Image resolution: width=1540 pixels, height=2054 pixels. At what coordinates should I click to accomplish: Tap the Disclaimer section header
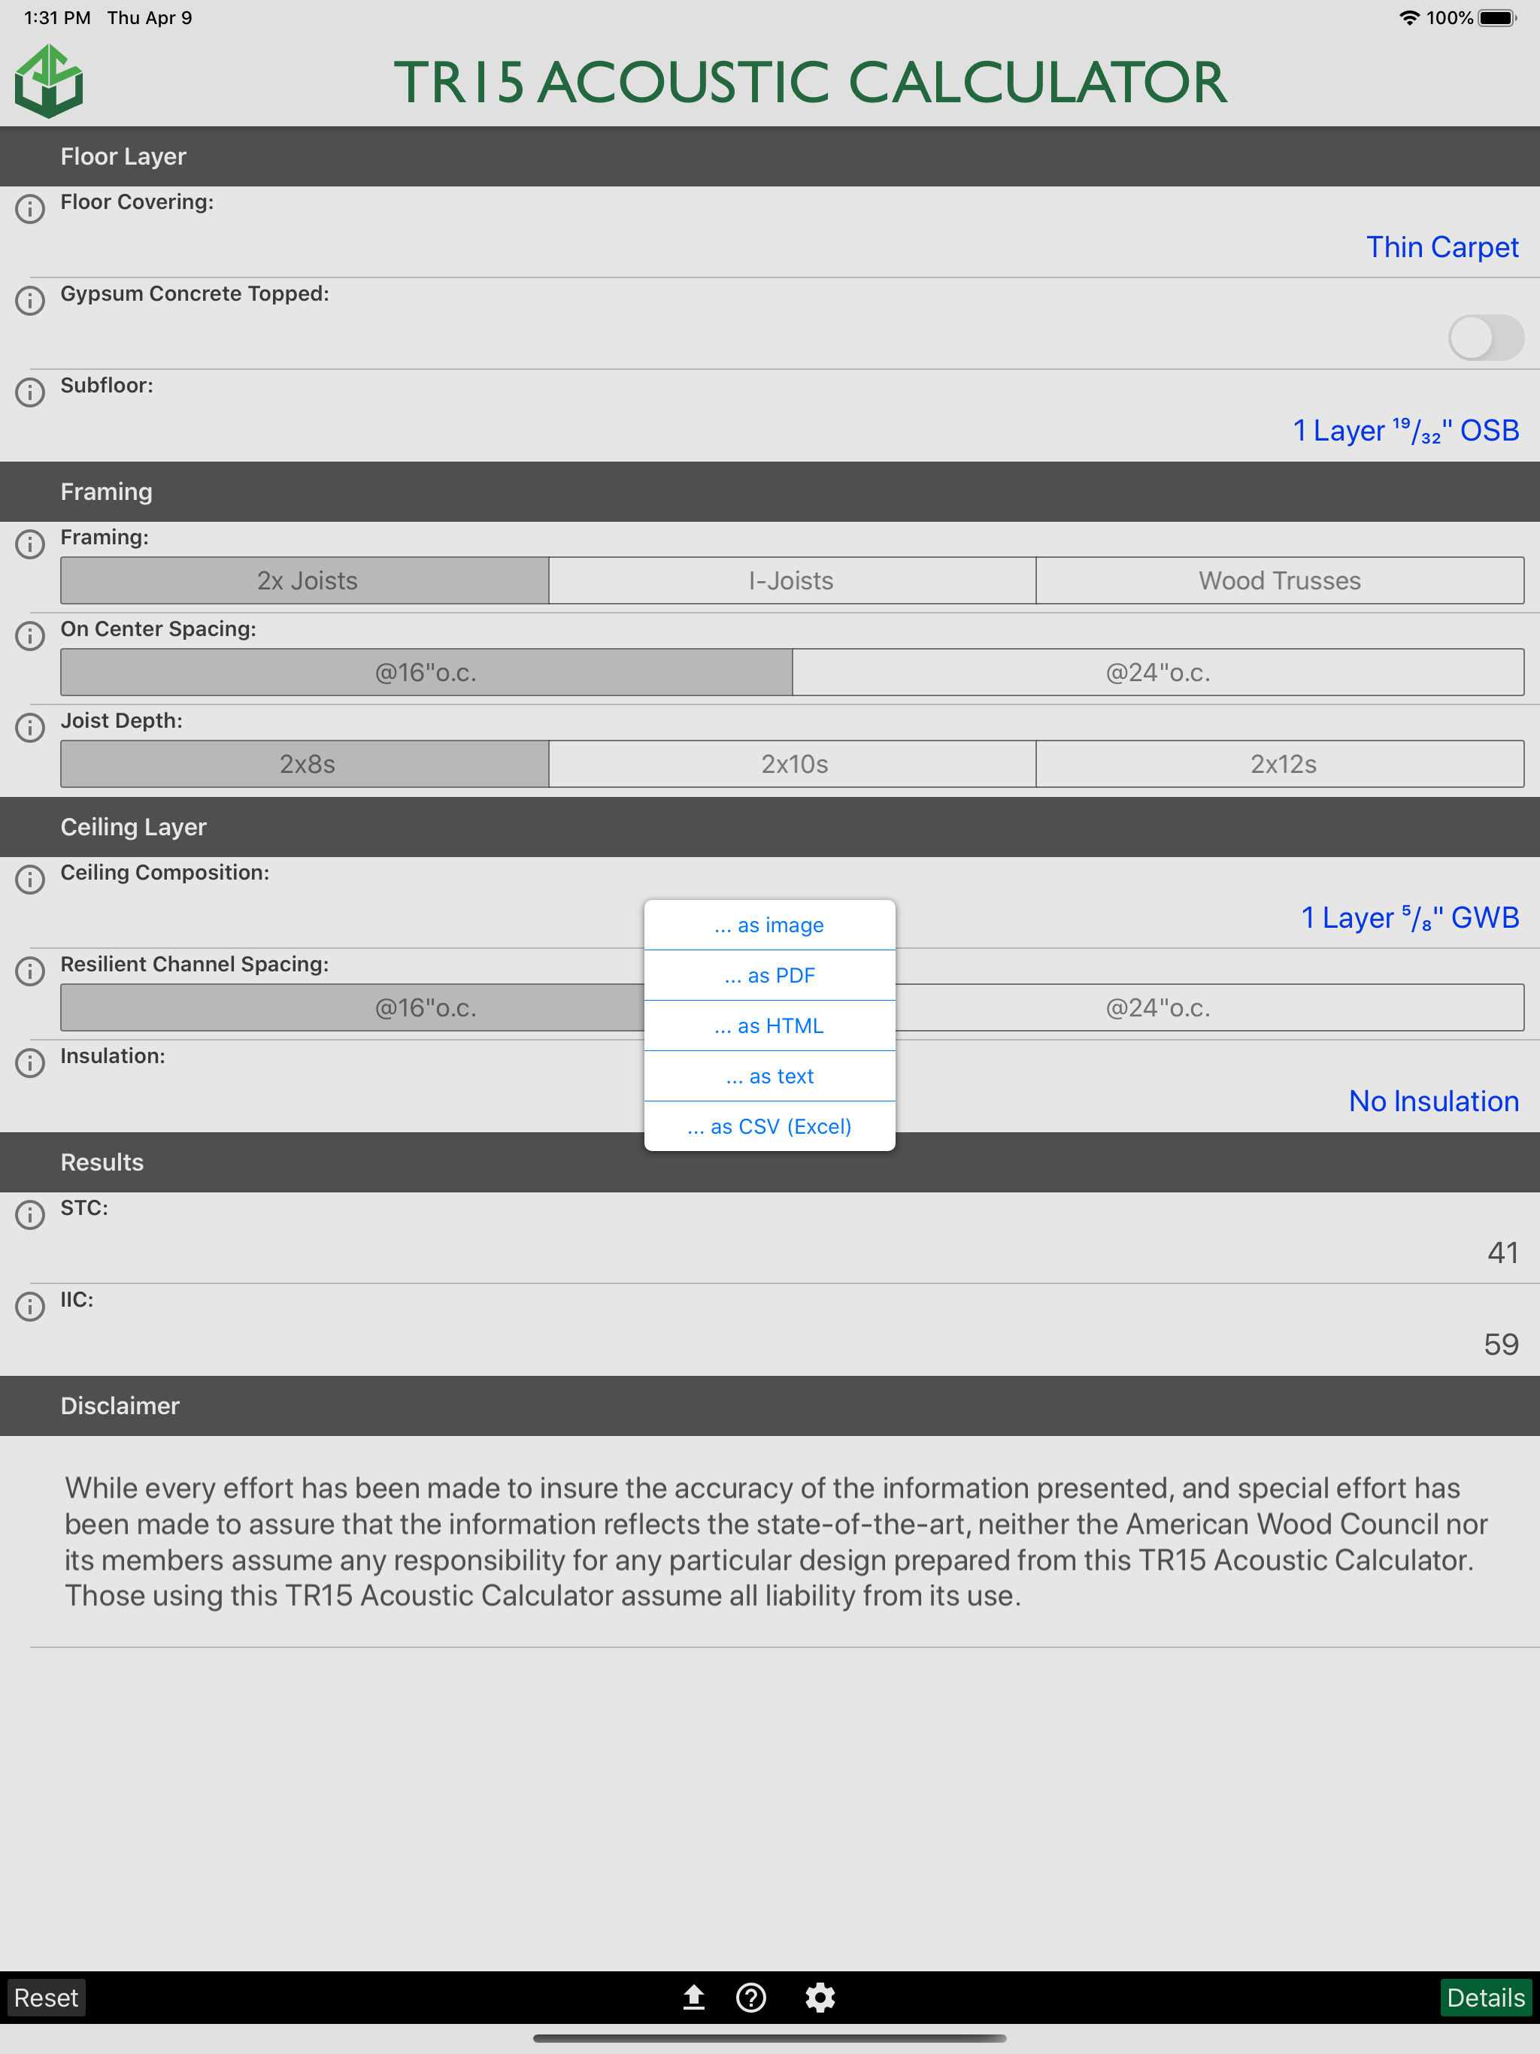[x=770, y=1405]
